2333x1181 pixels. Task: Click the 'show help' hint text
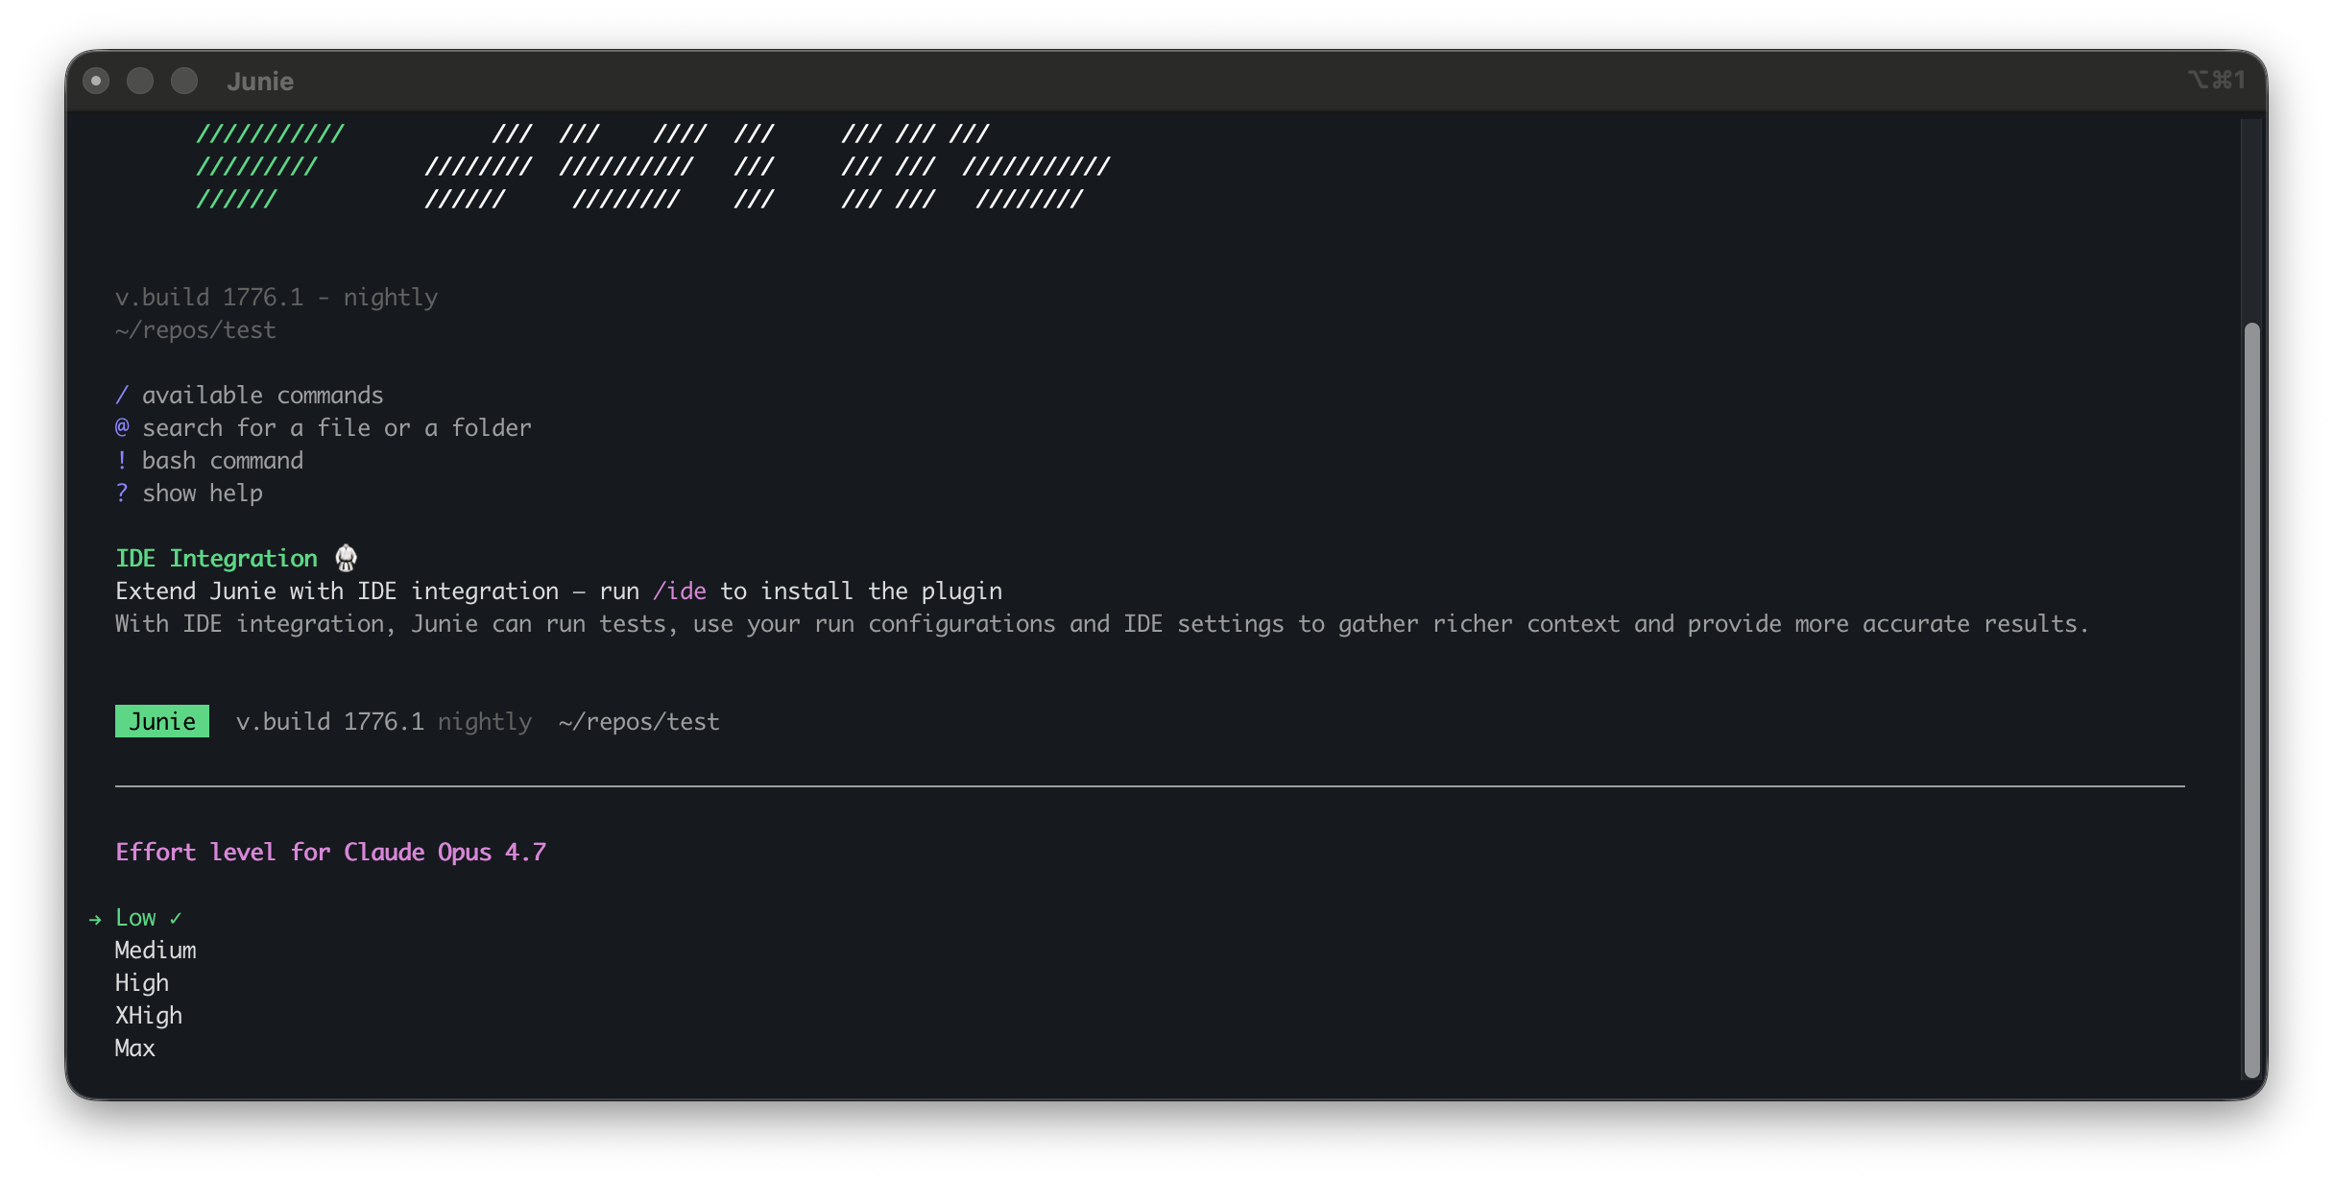click(203, 493)
